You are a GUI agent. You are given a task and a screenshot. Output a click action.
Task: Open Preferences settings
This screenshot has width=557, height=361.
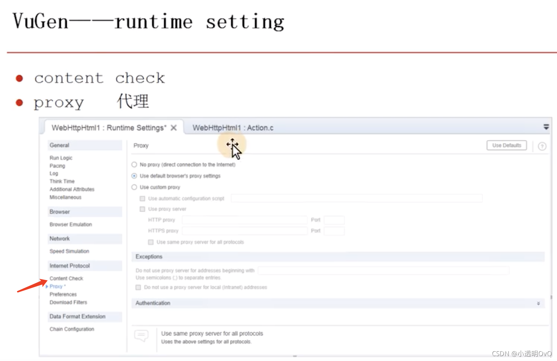(63, 294)
